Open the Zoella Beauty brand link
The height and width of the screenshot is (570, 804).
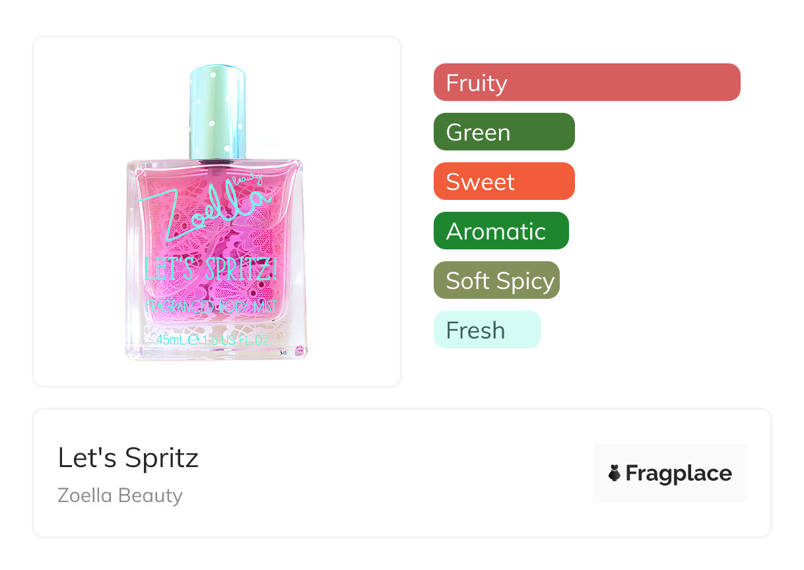tap(120, 495)
